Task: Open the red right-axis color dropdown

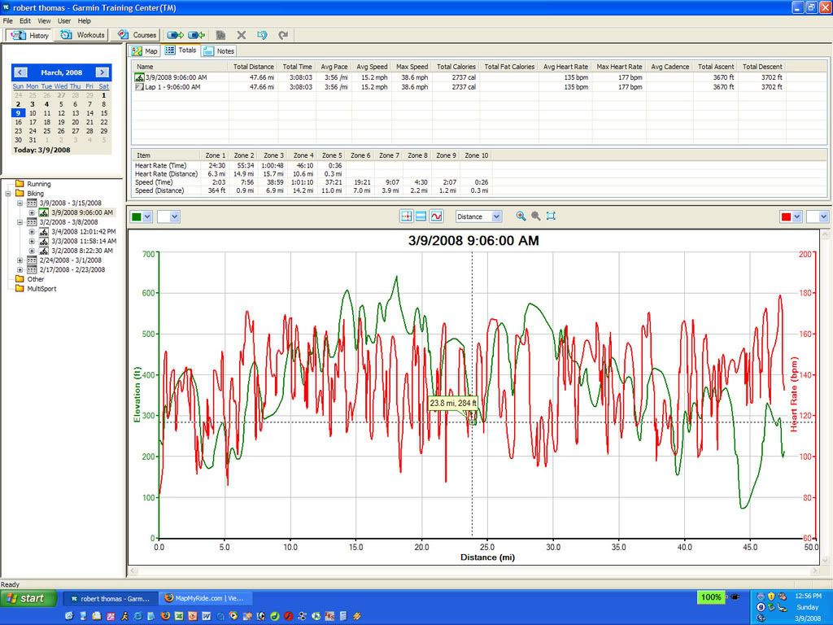Action: [x=791, y=216]
